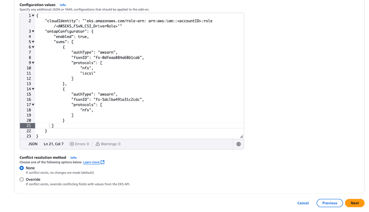This screenshot has width=369, height=212.
Task: Select the None conflict resolution option
Action: (x=22, y=168)
